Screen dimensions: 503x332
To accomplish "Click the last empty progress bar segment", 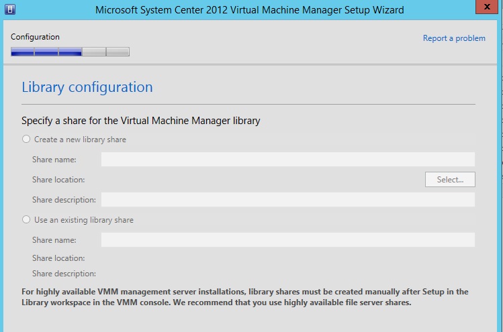I will coord(118,52).
